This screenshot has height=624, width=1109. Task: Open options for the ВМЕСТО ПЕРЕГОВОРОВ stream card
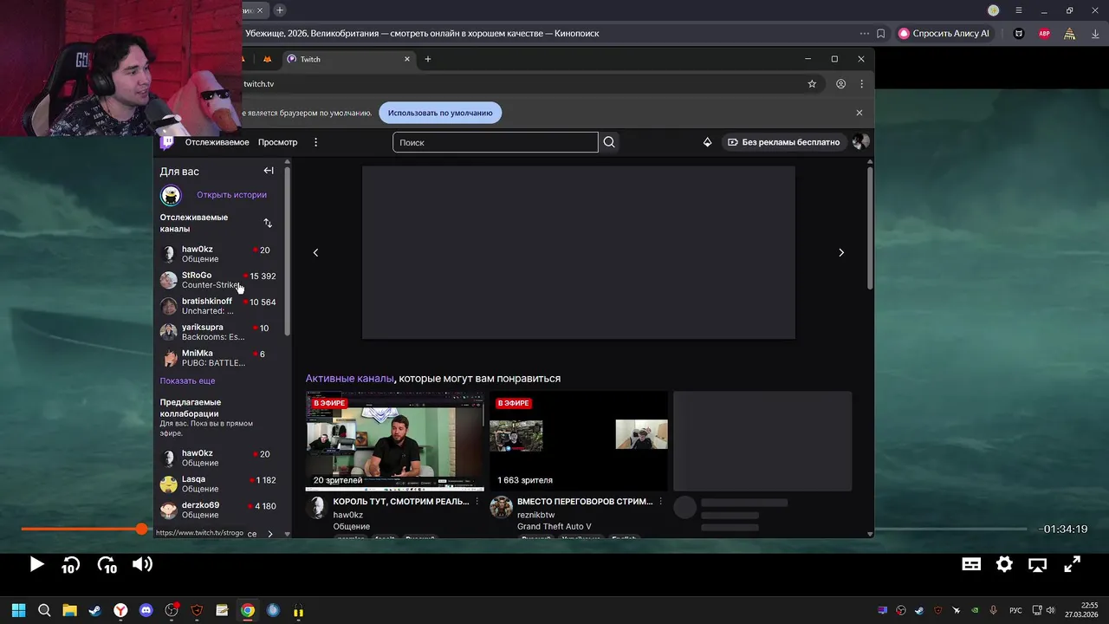(x=660, y=502)
